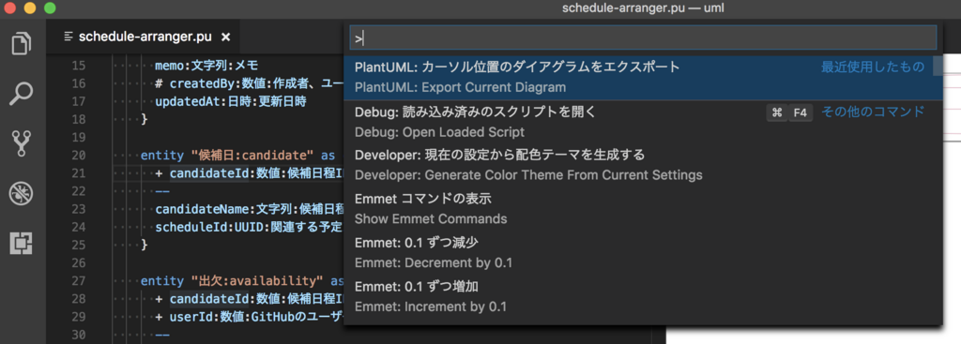Click the closing brace on line 25
The height and width of the screenshot is (344, 961).
145,245
